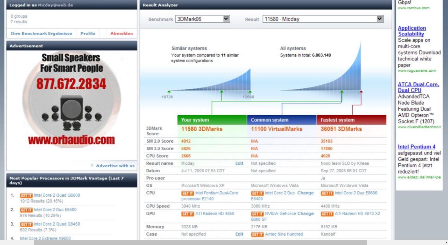Select fastest SM 2.0 Score value 35183
The image size is (448, 245).
click(326, 141)
